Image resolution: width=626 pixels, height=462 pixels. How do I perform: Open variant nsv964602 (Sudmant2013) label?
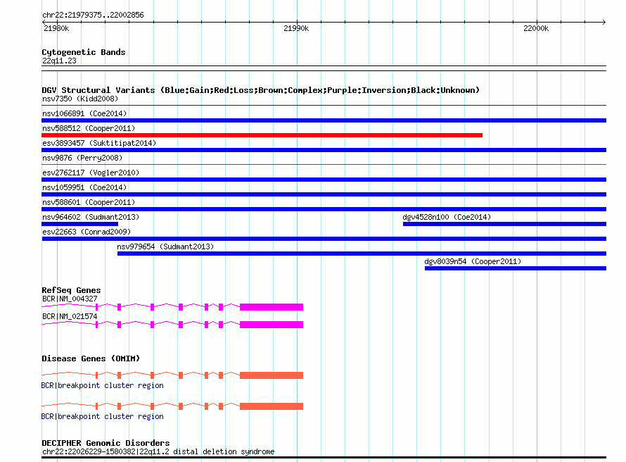tap(91, 217)
